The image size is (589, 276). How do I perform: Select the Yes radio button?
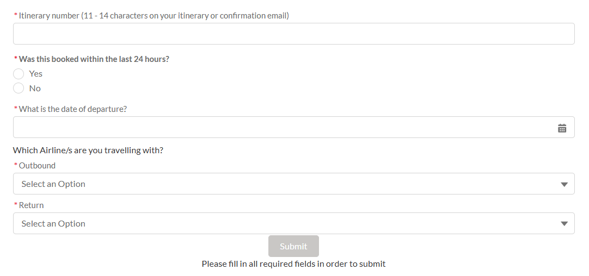click(19, 73)
